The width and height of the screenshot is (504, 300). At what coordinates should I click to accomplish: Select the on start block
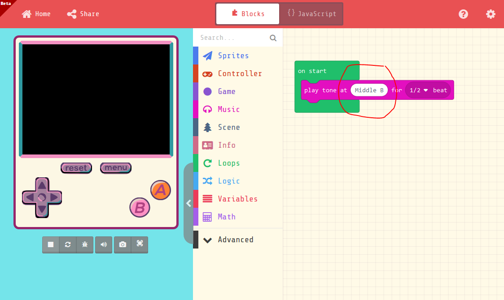[x=312, y=71]
